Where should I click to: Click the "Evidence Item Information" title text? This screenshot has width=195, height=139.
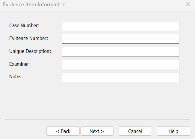click(34, 5)
